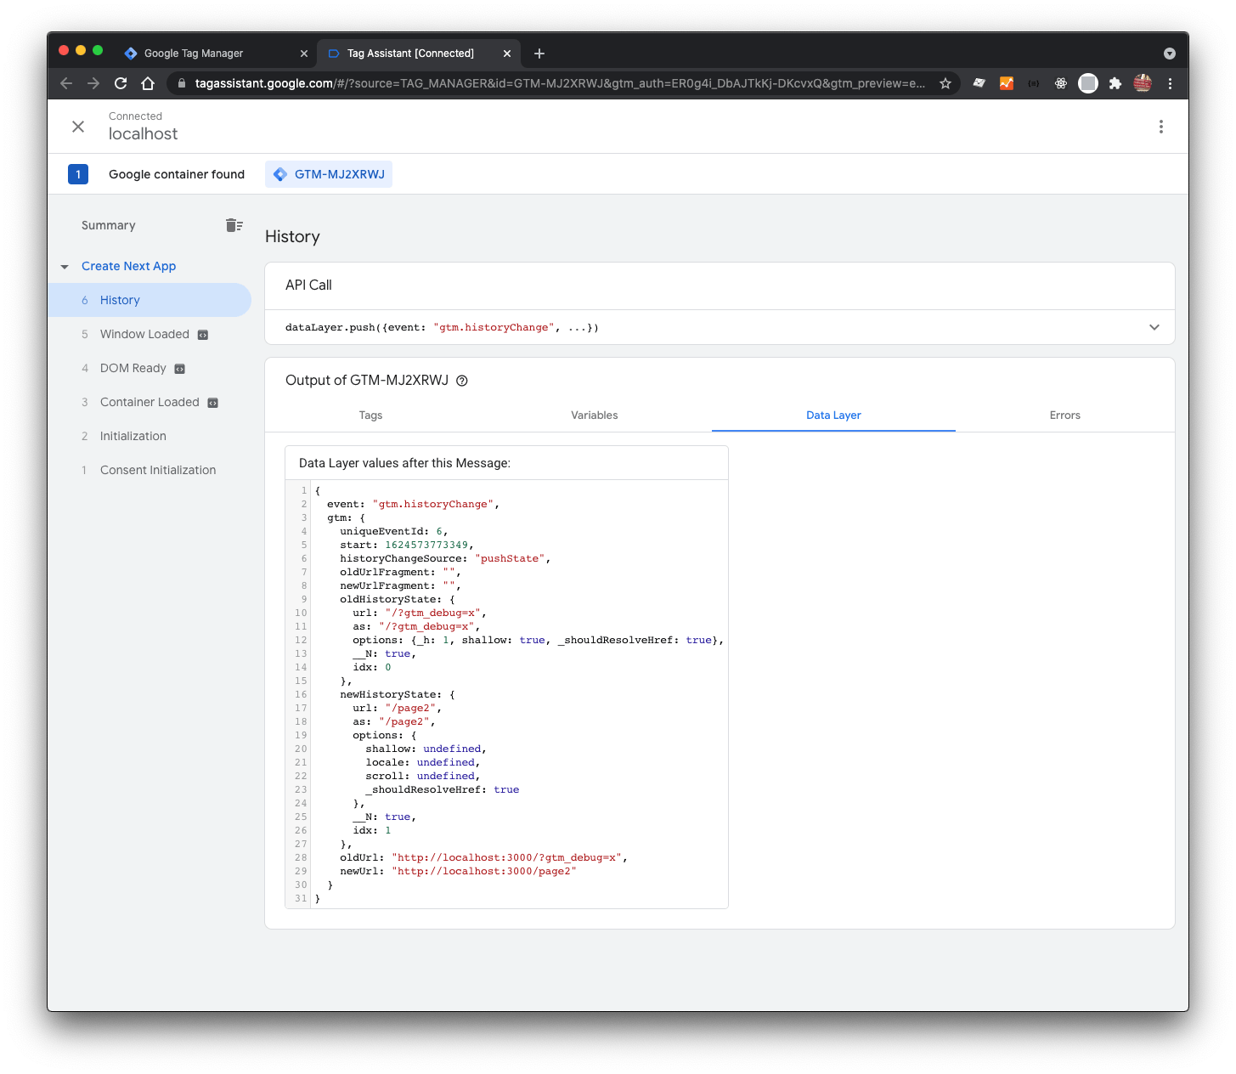The image size is (1236, 1074).
Task: Close the Tag Assistant debug session with X
Action: point(78,127)
